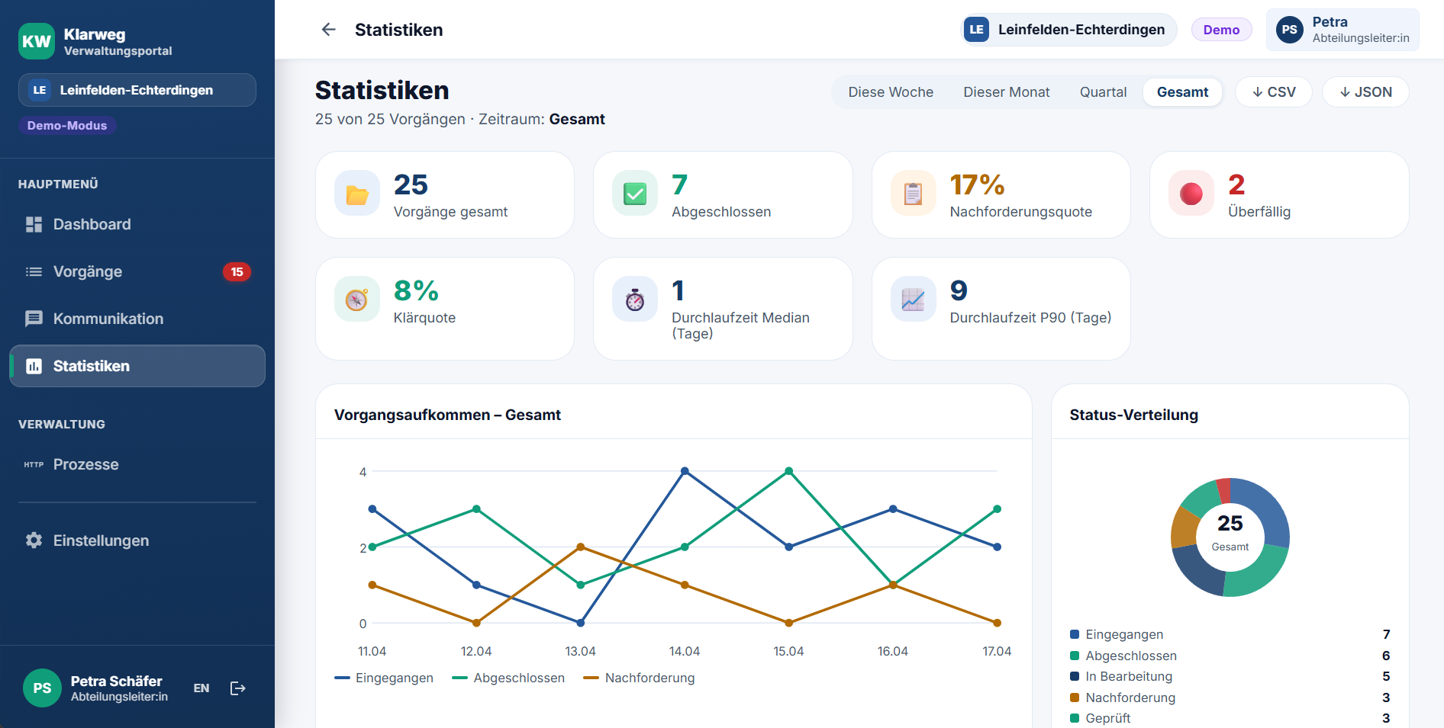
Task: Click the Eingegangen blue swatch in status legend
Action: 1075,634
